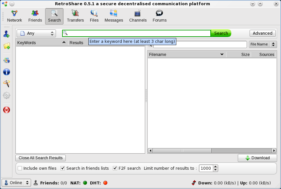The width and height of the screenshot is (281, 189).
Task: Click the Friends: 0/0 status text
Action: pyautogui.click(x=54, y=183)
